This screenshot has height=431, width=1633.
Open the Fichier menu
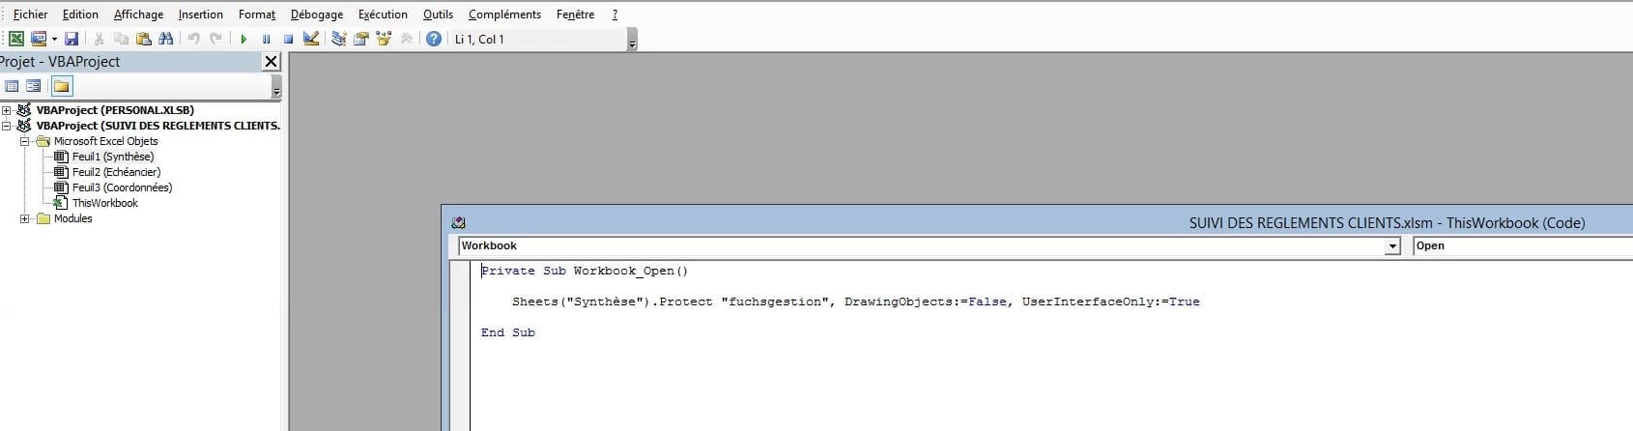coord(30,14)
